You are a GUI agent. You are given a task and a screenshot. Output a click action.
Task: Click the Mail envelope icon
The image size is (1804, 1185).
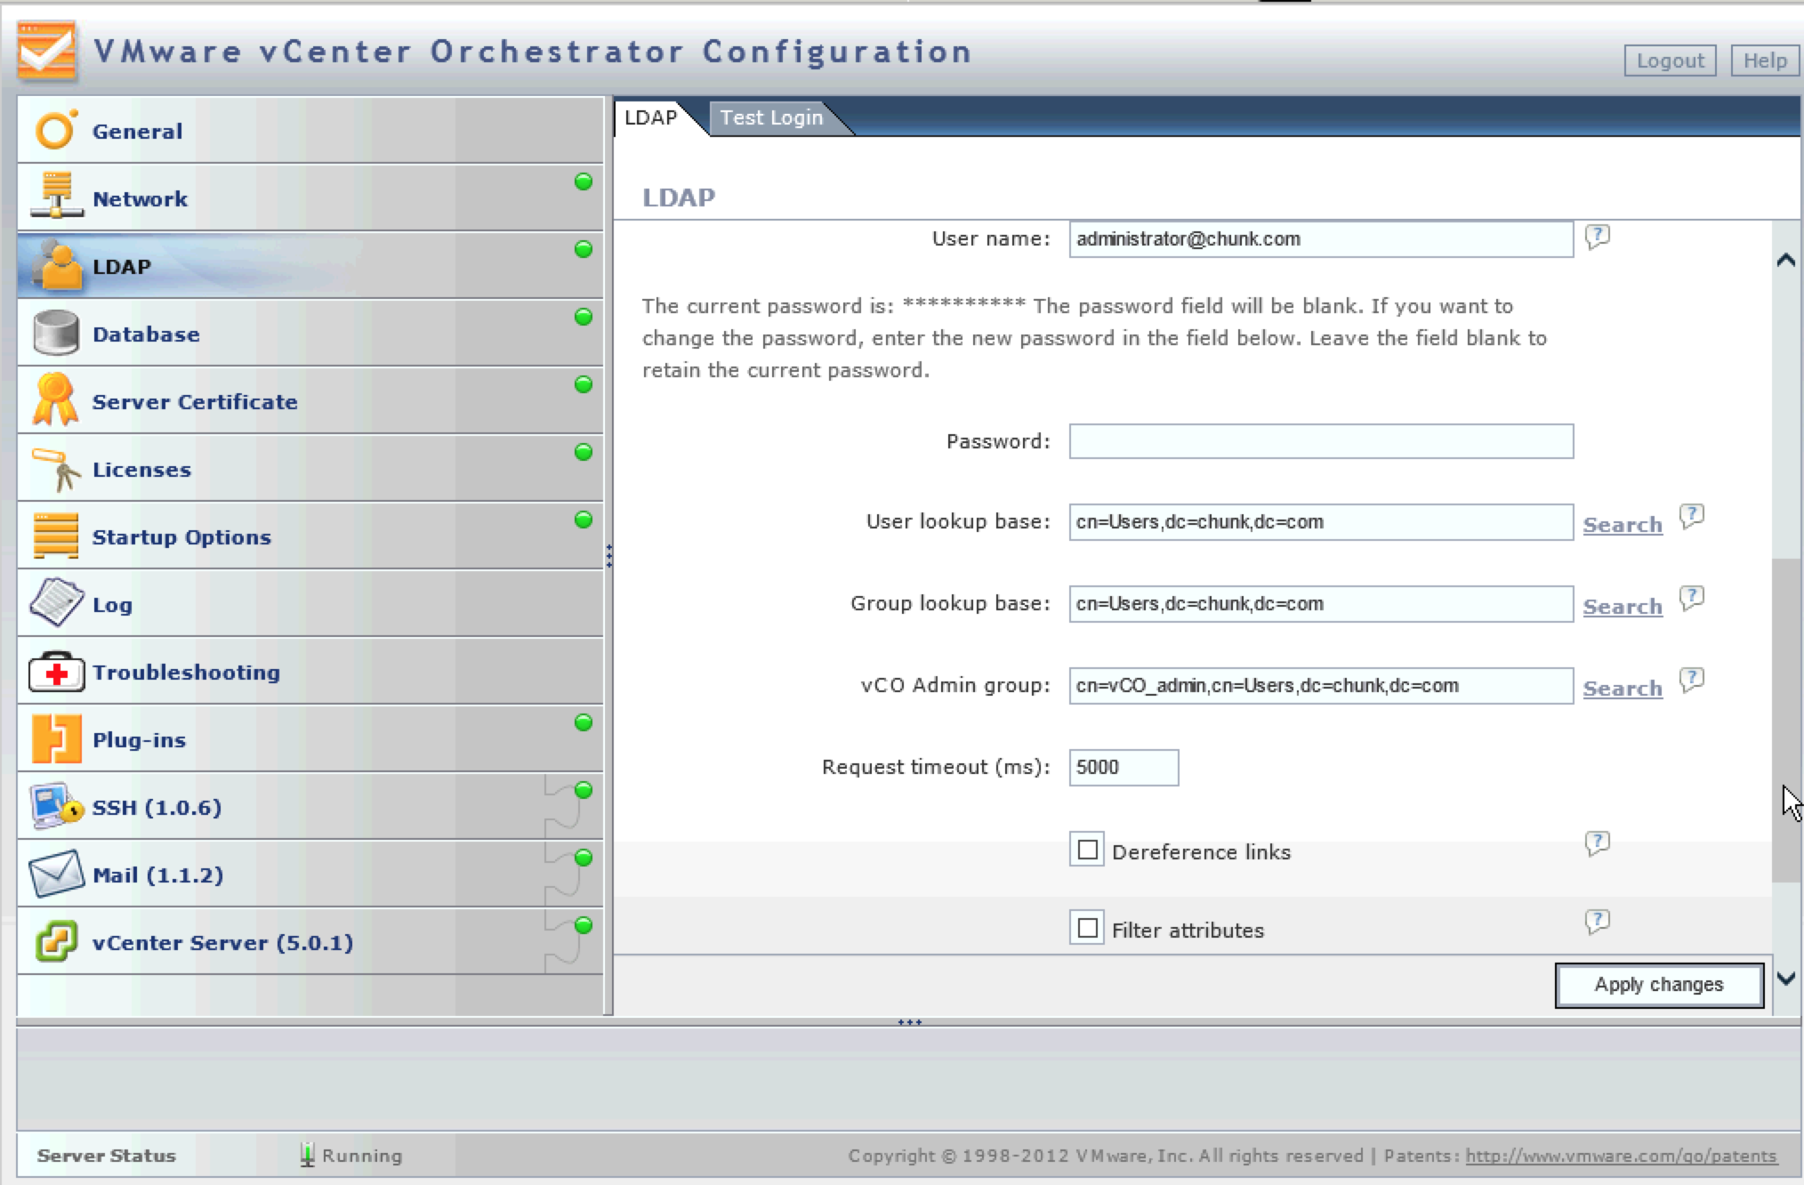[55, 875]
